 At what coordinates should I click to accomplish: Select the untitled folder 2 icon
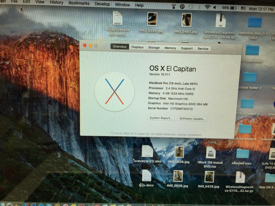pos(250,77)
